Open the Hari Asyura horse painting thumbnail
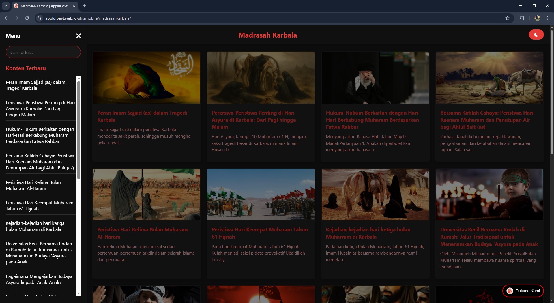This screenshot has width=554, height=303. (x=261, y=78)
